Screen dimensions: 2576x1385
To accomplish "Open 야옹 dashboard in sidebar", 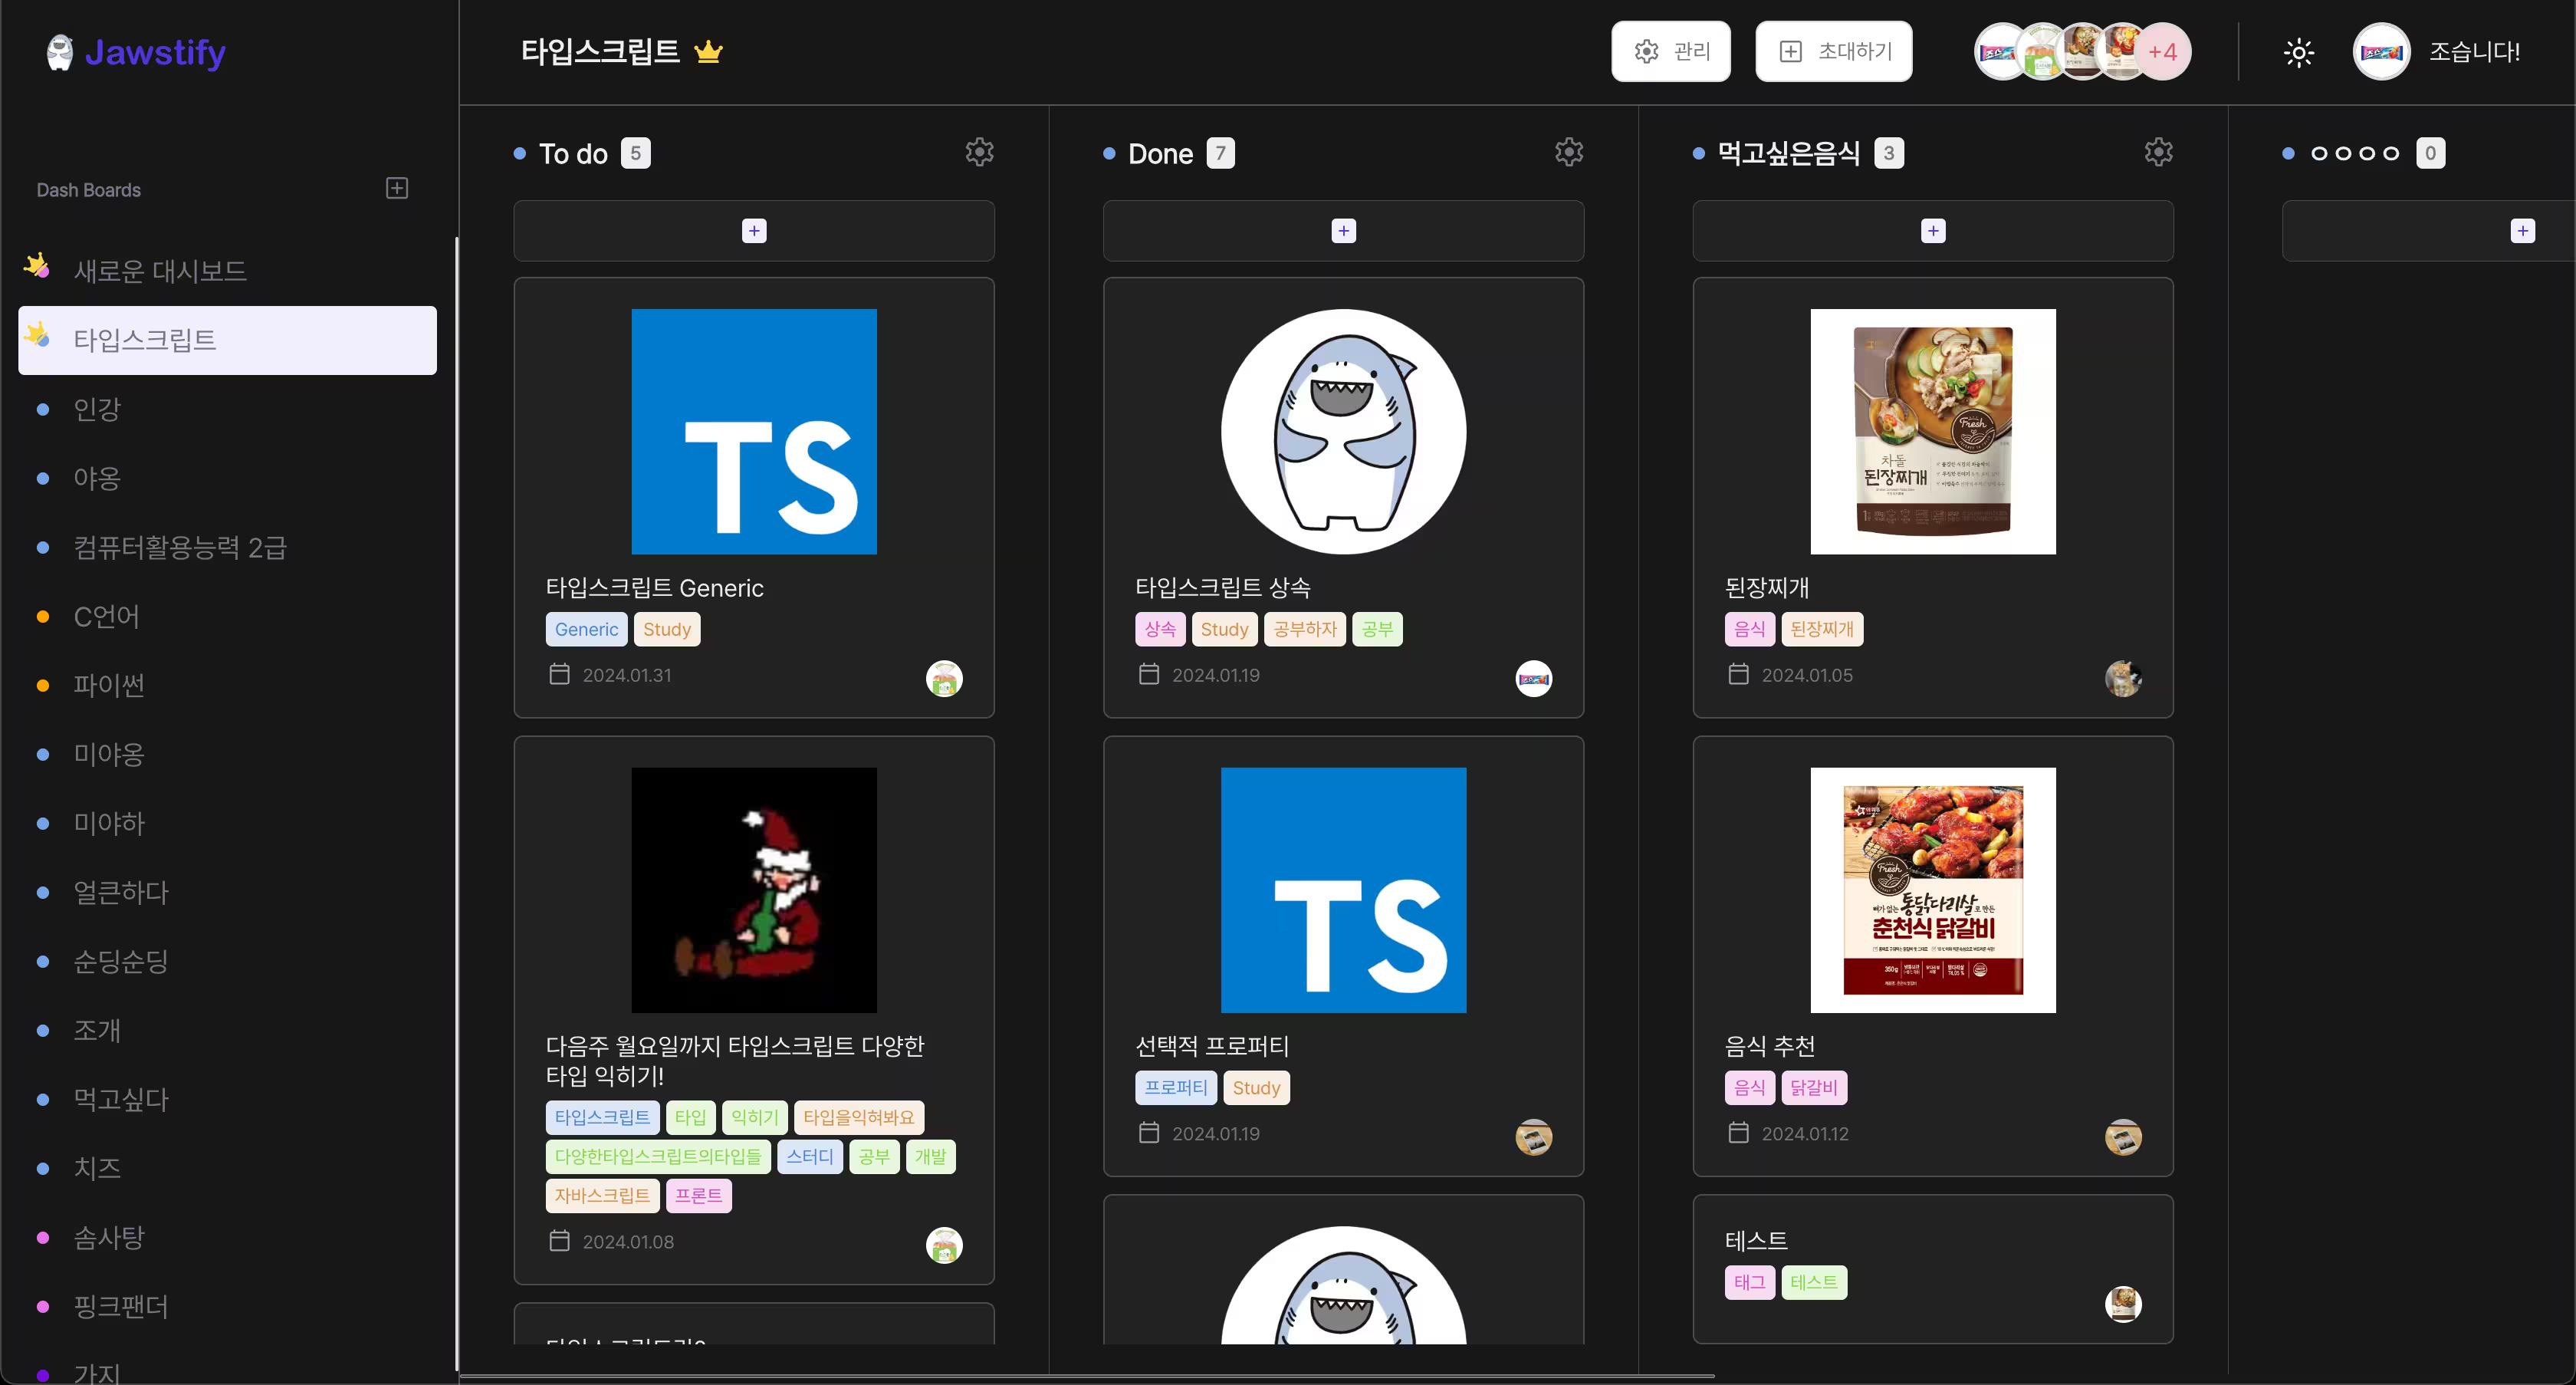I will tap(227, 478).
